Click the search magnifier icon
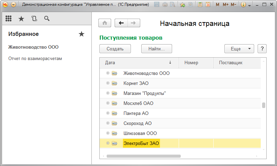This screenshot has width=277, height=166. pos(47,19)
